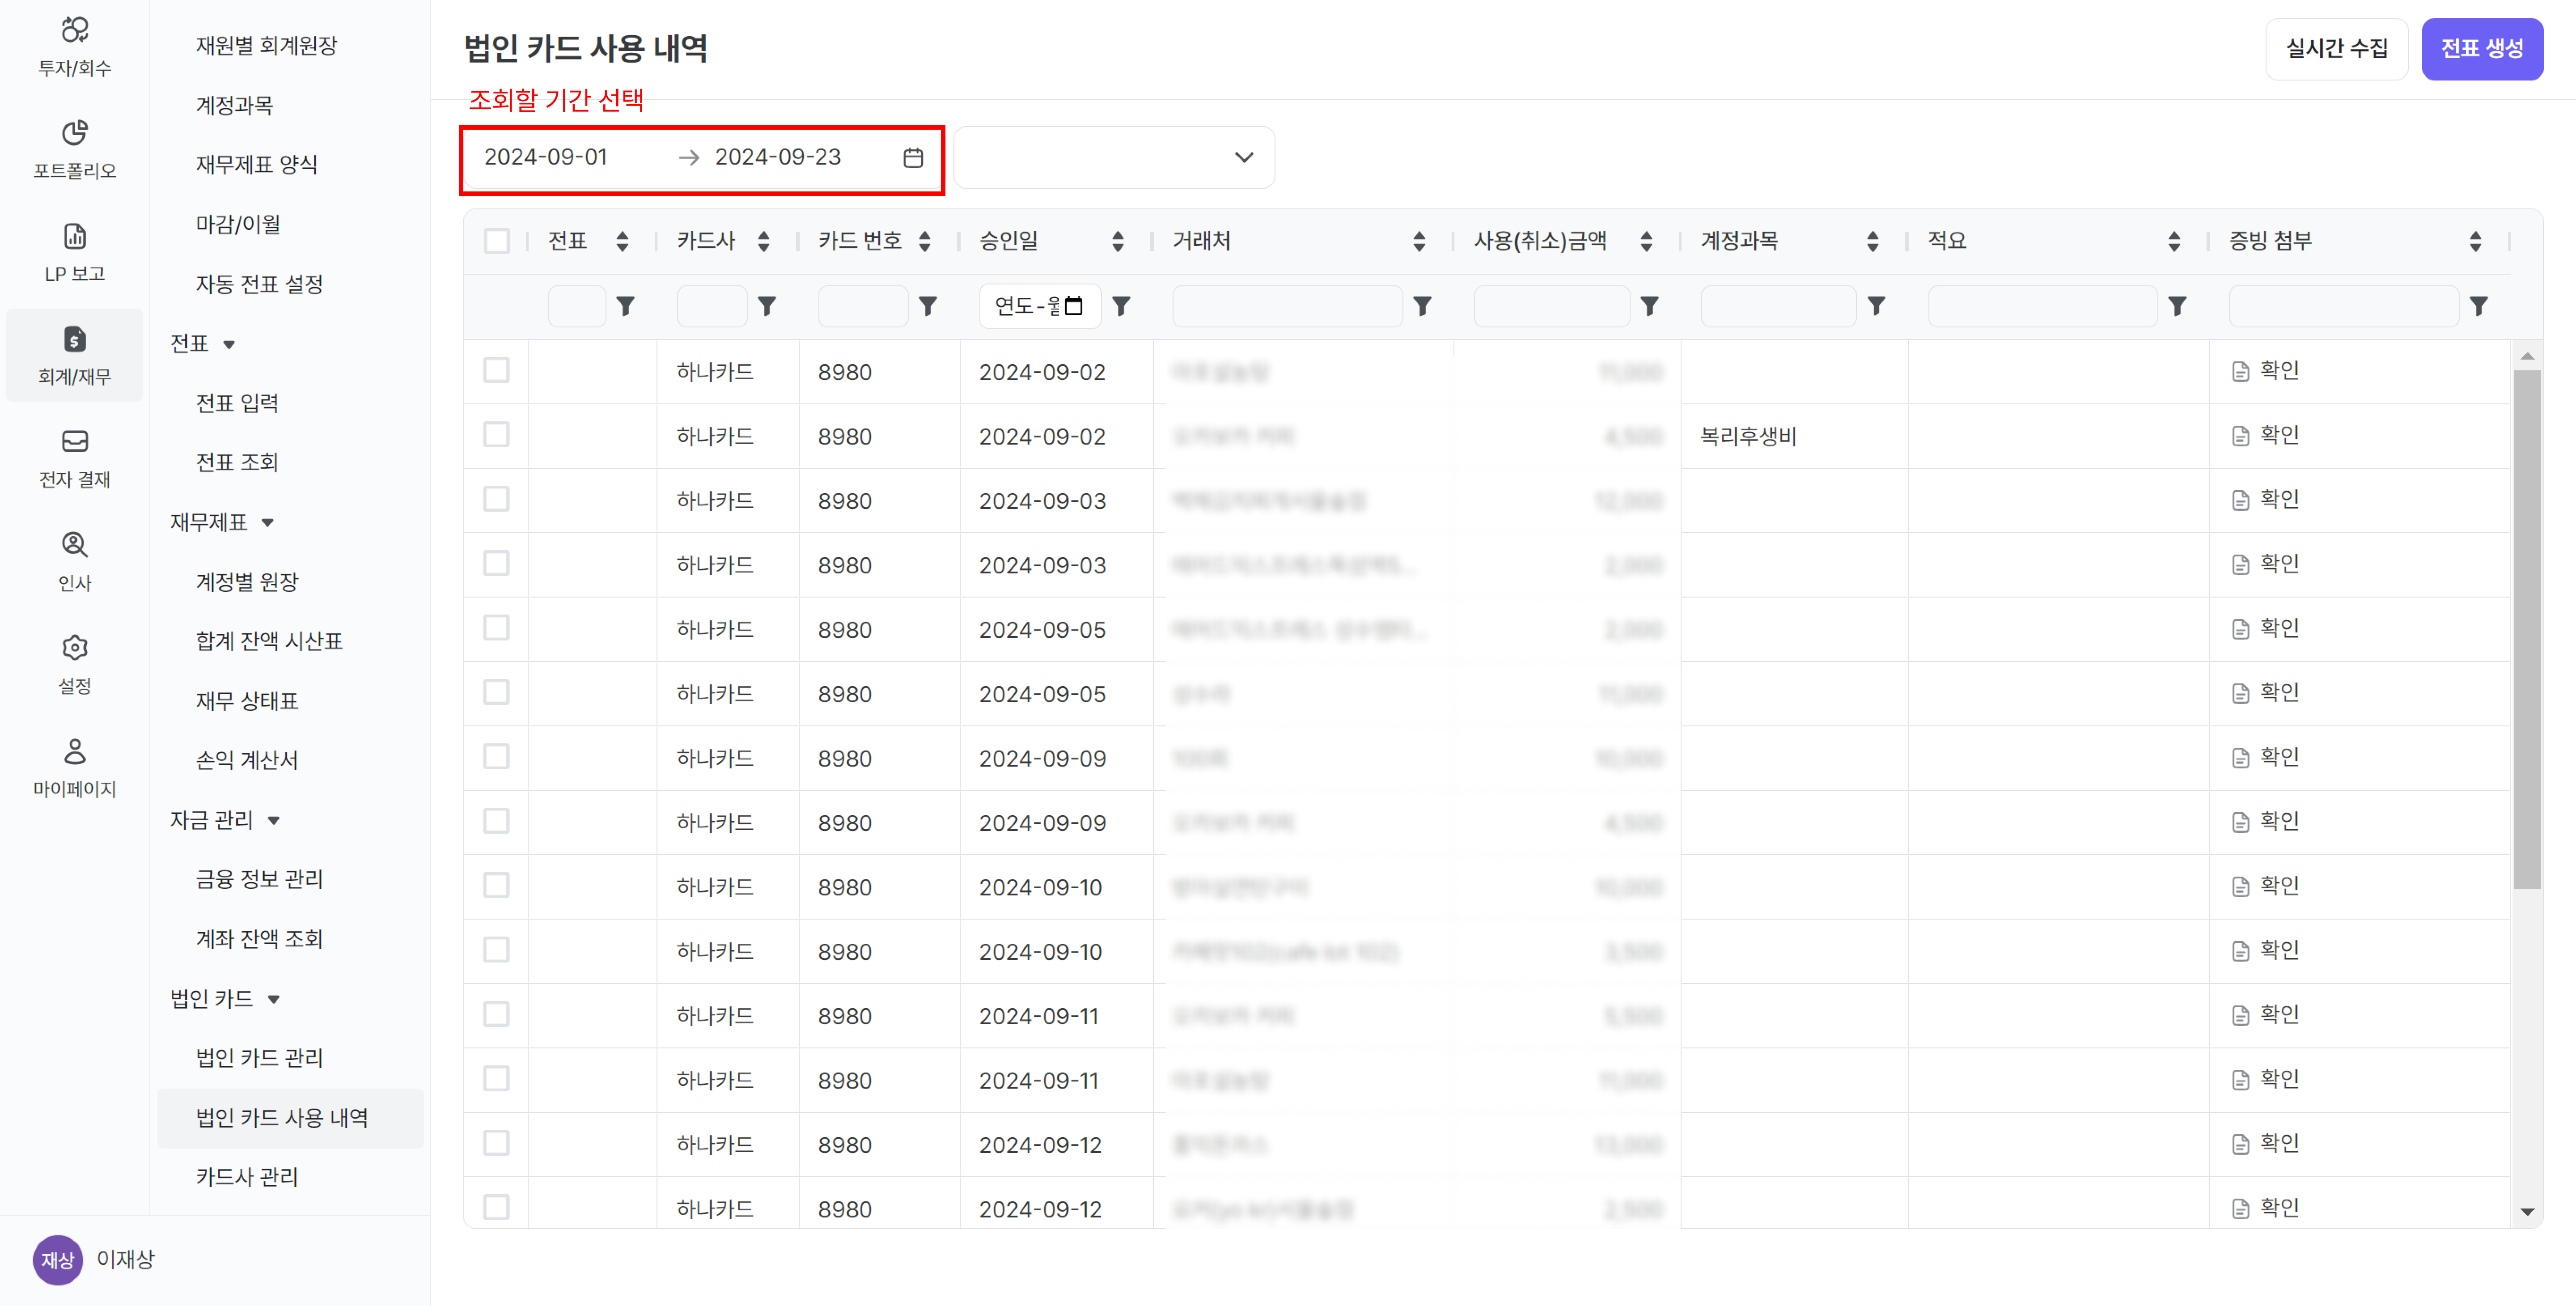The height and width of the screenshot is (1306, 2576).
Task: Check the first 2024-09-10 row checkbox
Action: coord(496,886)
